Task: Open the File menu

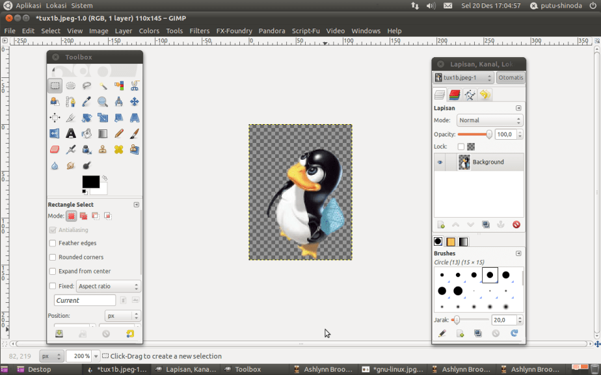Action: click(10, 31)
